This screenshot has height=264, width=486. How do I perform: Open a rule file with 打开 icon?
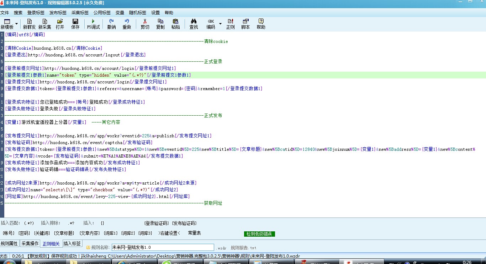(x=60, y=24)
